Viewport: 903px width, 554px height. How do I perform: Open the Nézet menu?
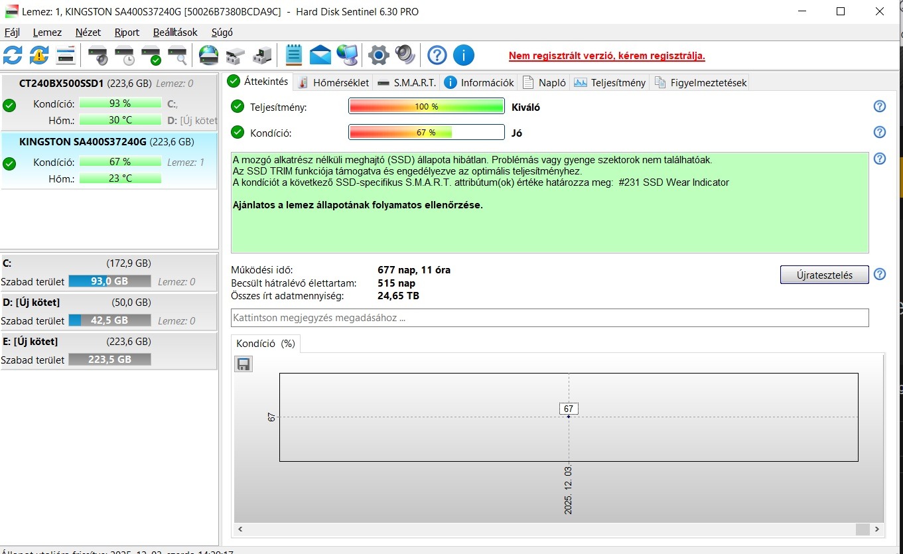click(88, 32)
